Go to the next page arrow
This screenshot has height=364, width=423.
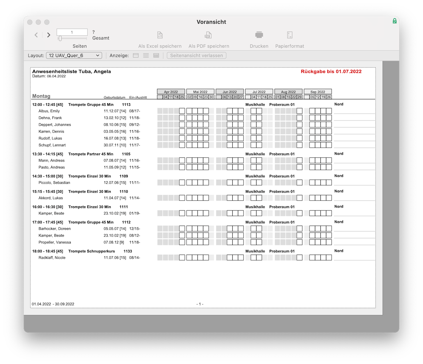pyautogui.click(x=49, y=35)
